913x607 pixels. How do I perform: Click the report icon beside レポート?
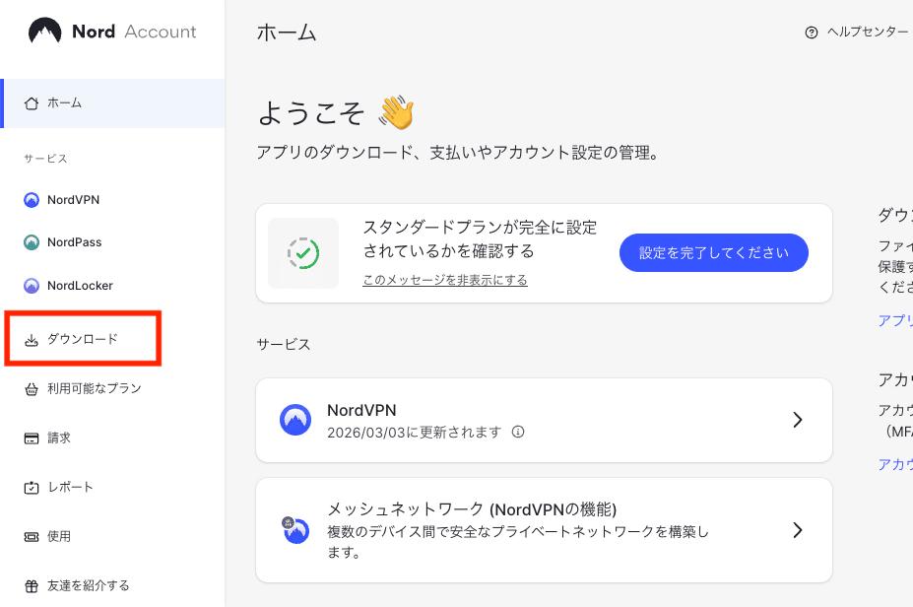click(x=32, y=488)
